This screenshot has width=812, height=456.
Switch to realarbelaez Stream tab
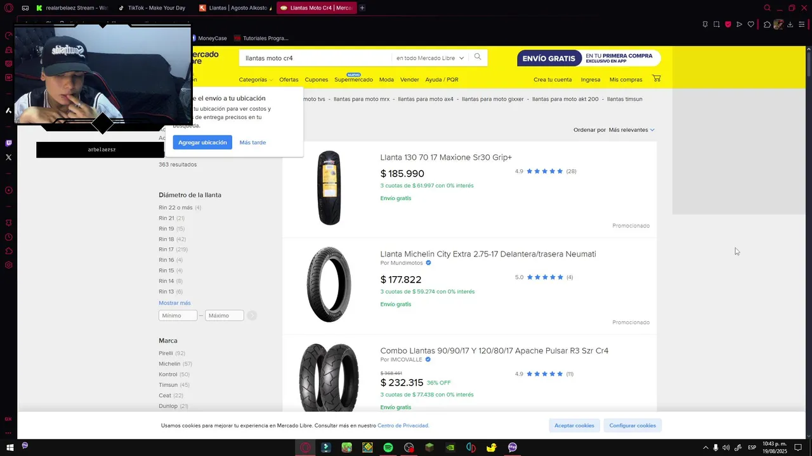click(72, 8)
